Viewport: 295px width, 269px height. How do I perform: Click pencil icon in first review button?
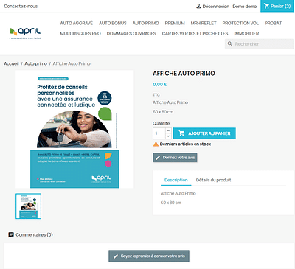(116, 256)
